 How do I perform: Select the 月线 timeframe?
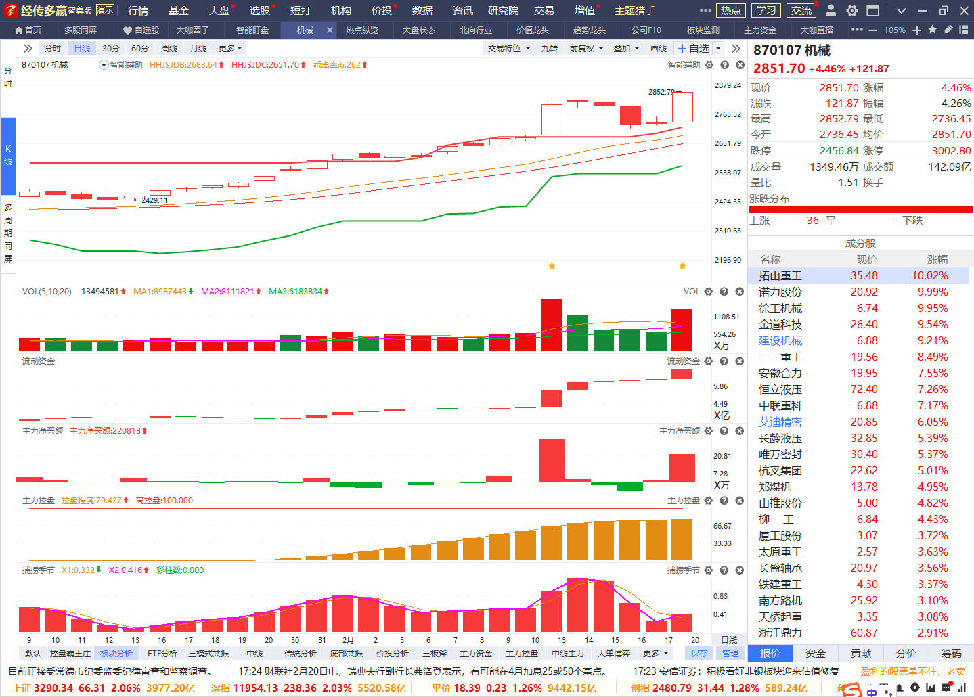coord(198,49)
